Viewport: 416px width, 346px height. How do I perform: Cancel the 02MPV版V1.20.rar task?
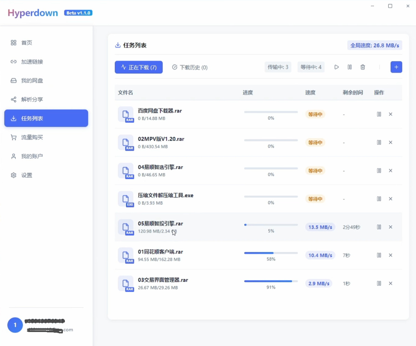(390, 142)
